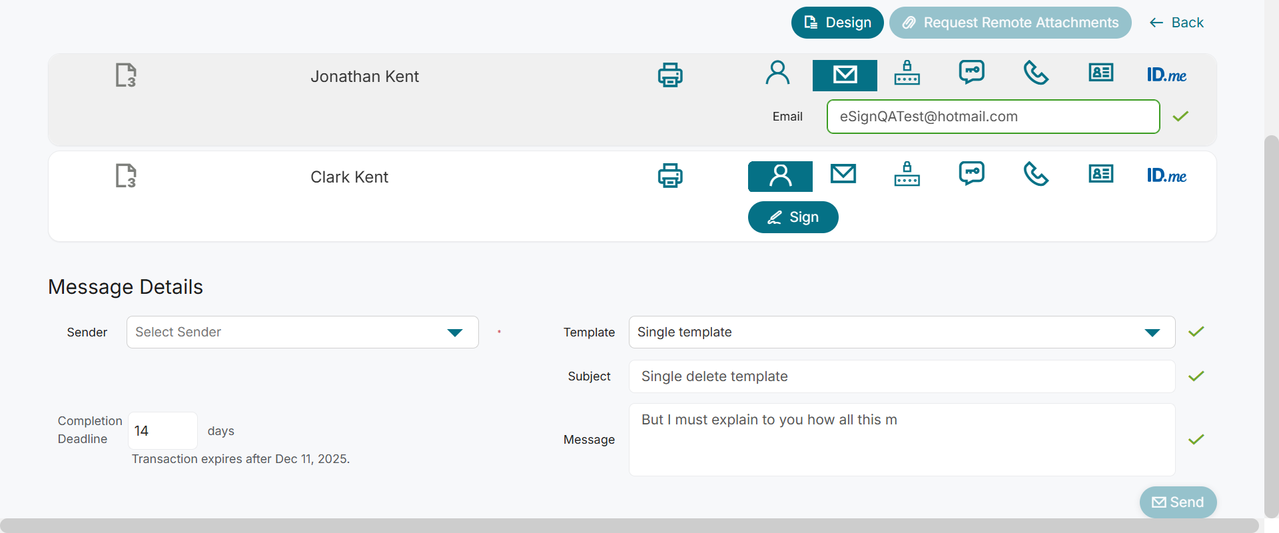
Task: Select SMS code option for Jonathan Kent
Action: [x=971, y=72]
